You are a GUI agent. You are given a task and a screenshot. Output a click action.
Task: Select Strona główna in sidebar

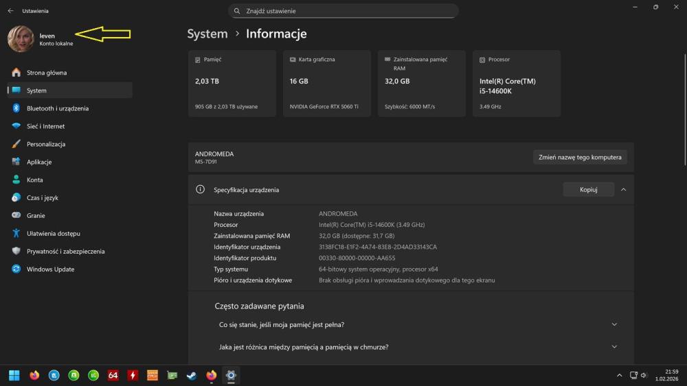(x=47, y=73)
